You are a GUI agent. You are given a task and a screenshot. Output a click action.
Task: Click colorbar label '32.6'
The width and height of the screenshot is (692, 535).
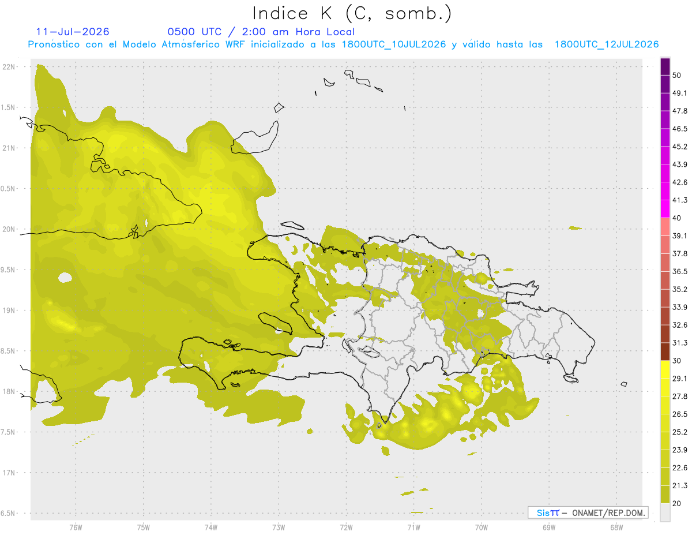tap(680, 325)
